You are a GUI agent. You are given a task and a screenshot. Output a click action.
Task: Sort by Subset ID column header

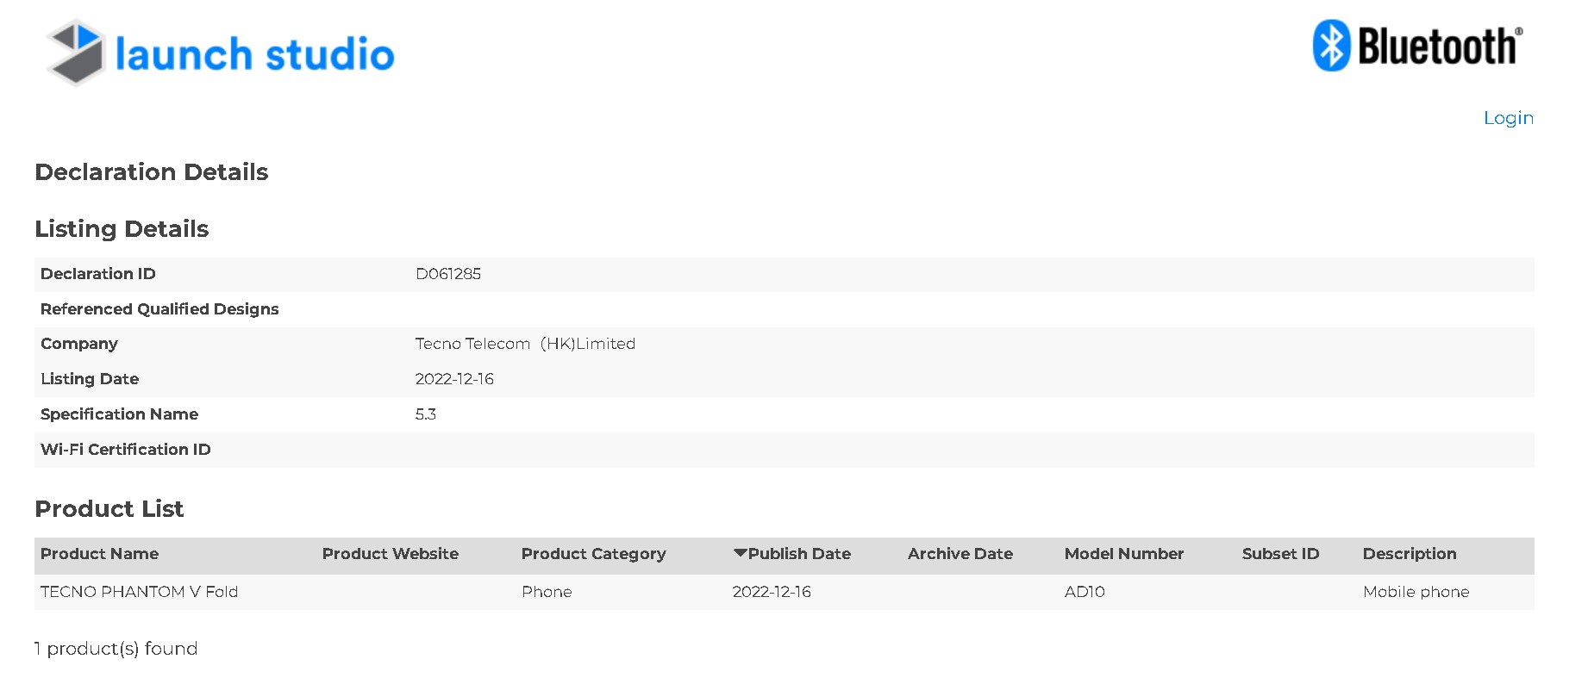pyautogui.click(x=1280, y=554)
